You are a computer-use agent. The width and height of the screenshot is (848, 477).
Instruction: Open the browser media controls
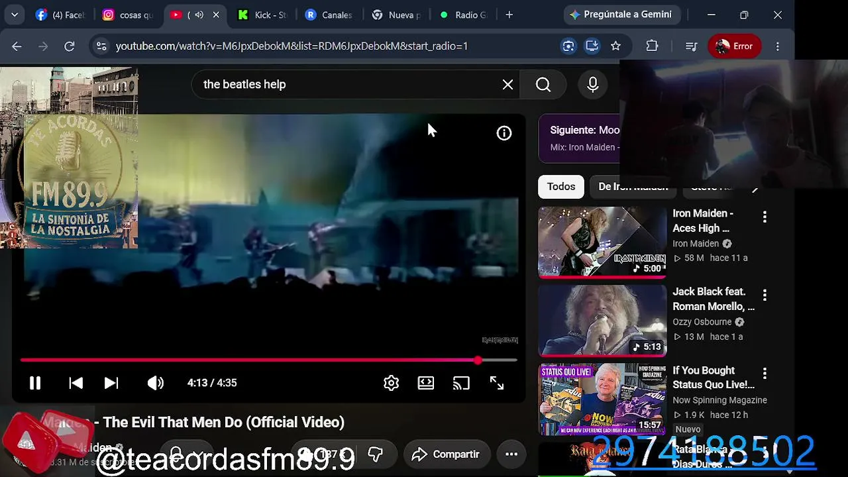click(x=691, y=46)
